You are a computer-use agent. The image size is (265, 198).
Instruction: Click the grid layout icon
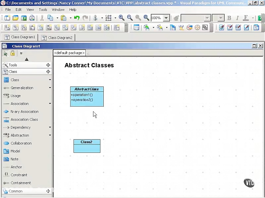point(108,18)
